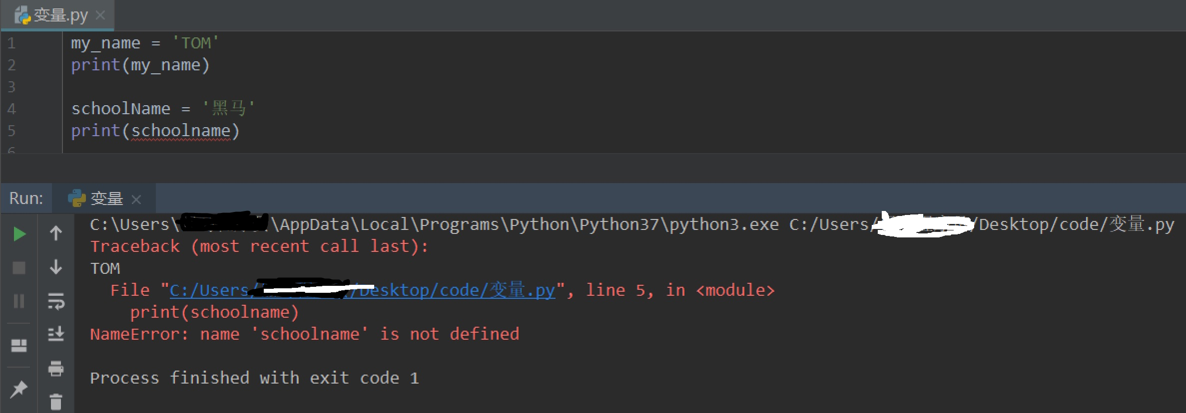Select the 变量 run configuration tab
This screenshot has width=1186, height=413.
(104, 199)
